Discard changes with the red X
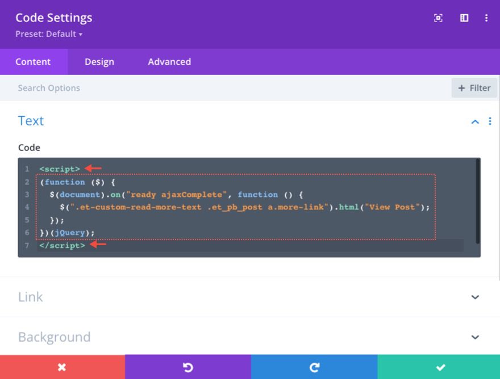Image resolution: width=500 pixels, height=379 pixels. click(62, 367)
